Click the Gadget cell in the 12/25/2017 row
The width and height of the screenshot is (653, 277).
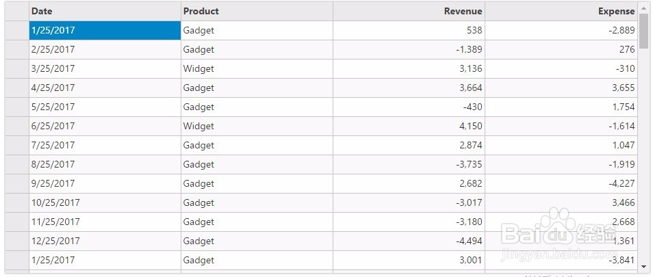pyautogui.click(x=257, y=241)
